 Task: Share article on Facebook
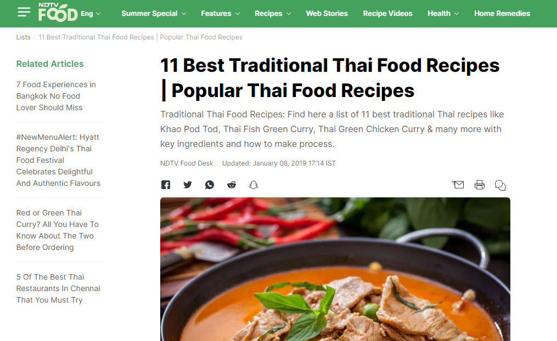[166, 185]
